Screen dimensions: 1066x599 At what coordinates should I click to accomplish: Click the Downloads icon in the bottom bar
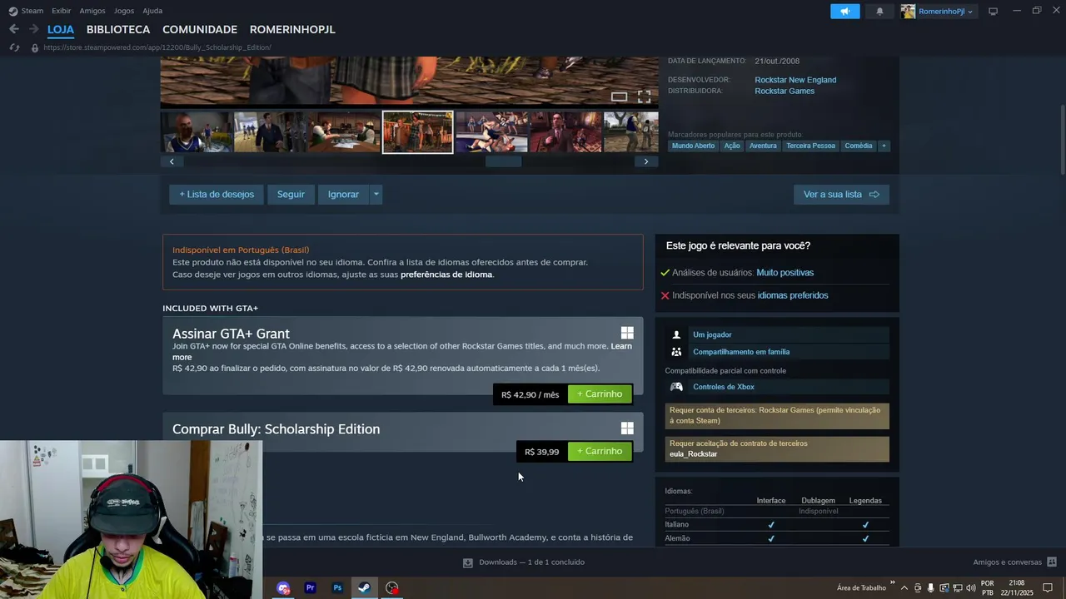click(468, 562)
